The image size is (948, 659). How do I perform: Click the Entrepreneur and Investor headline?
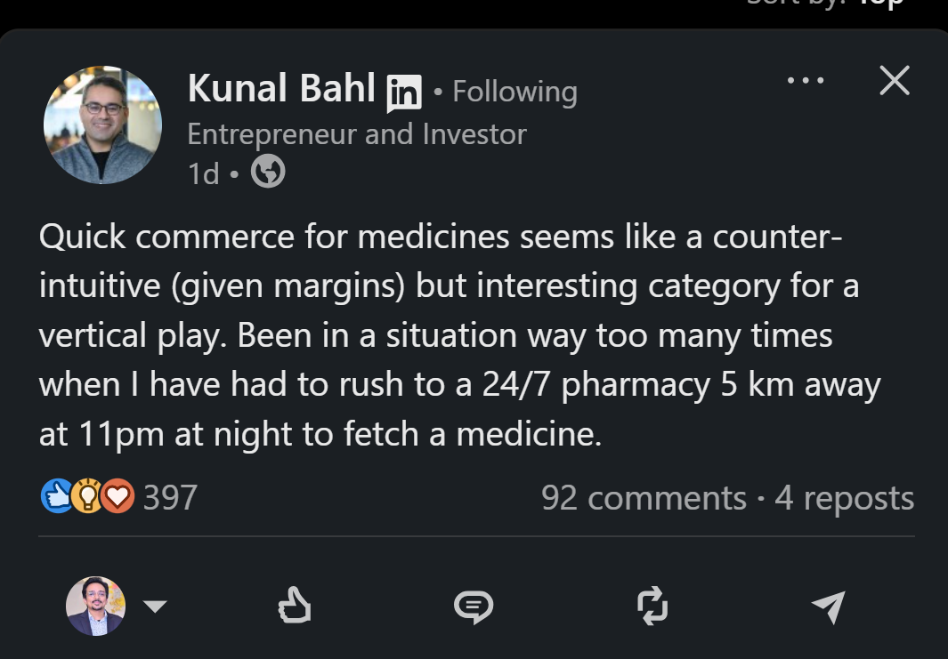[357, 134]
